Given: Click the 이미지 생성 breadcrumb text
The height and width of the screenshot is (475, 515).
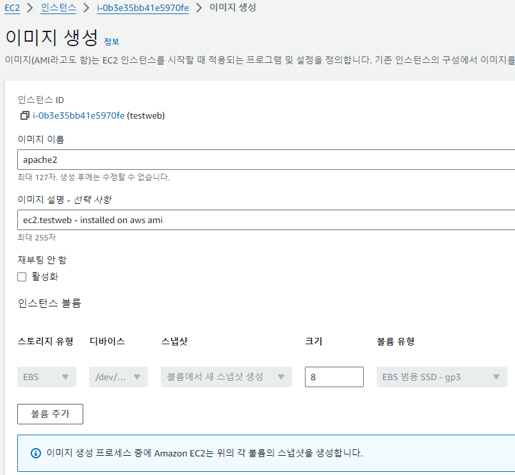Looking at the screenshot, I should 233,8.
